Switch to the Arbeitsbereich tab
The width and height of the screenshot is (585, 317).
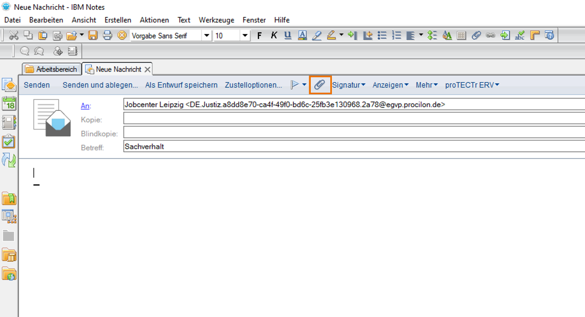[x=52, y=69]
